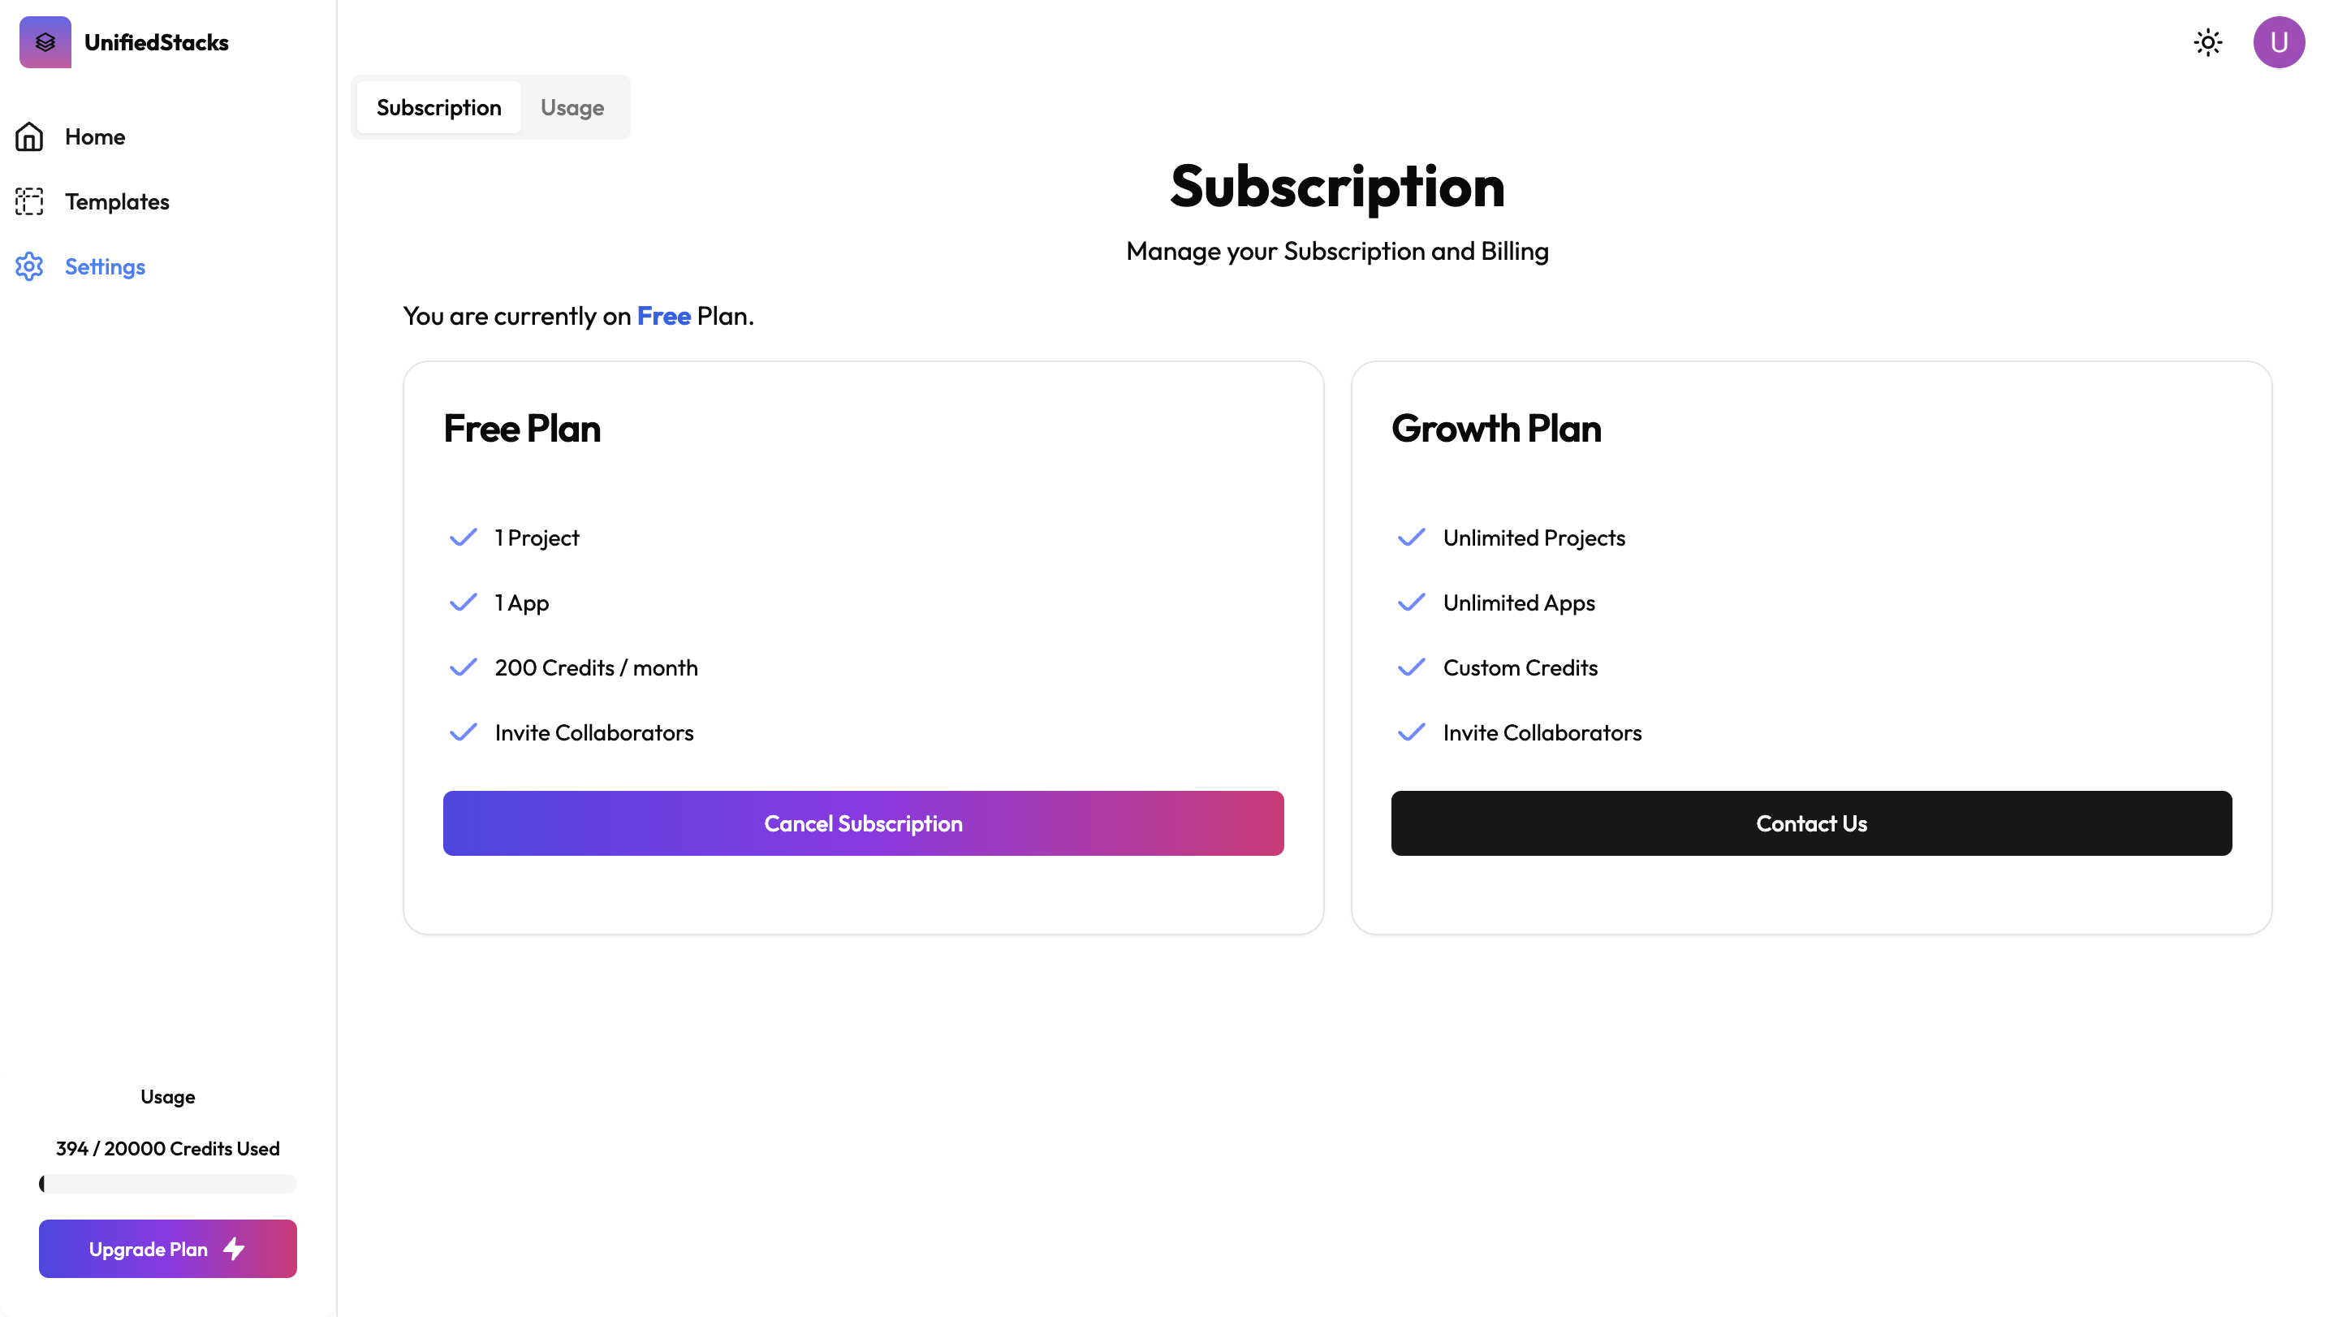Open Templates from the sidebar

pyautogui.click(x=117, y=201)
